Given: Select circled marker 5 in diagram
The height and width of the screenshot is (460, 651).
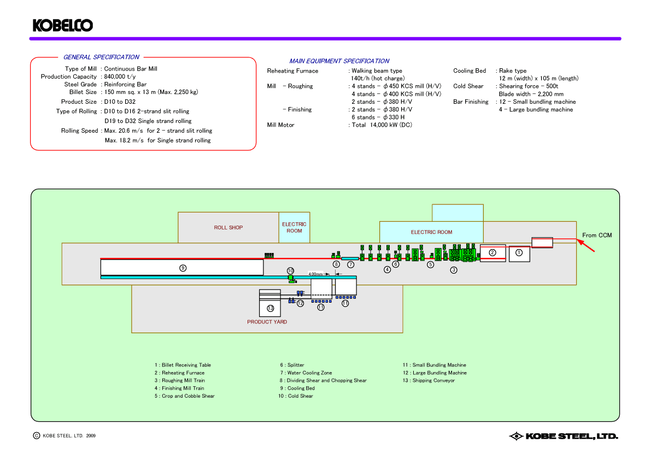Looking at the screenshot, I should (431, 264).
